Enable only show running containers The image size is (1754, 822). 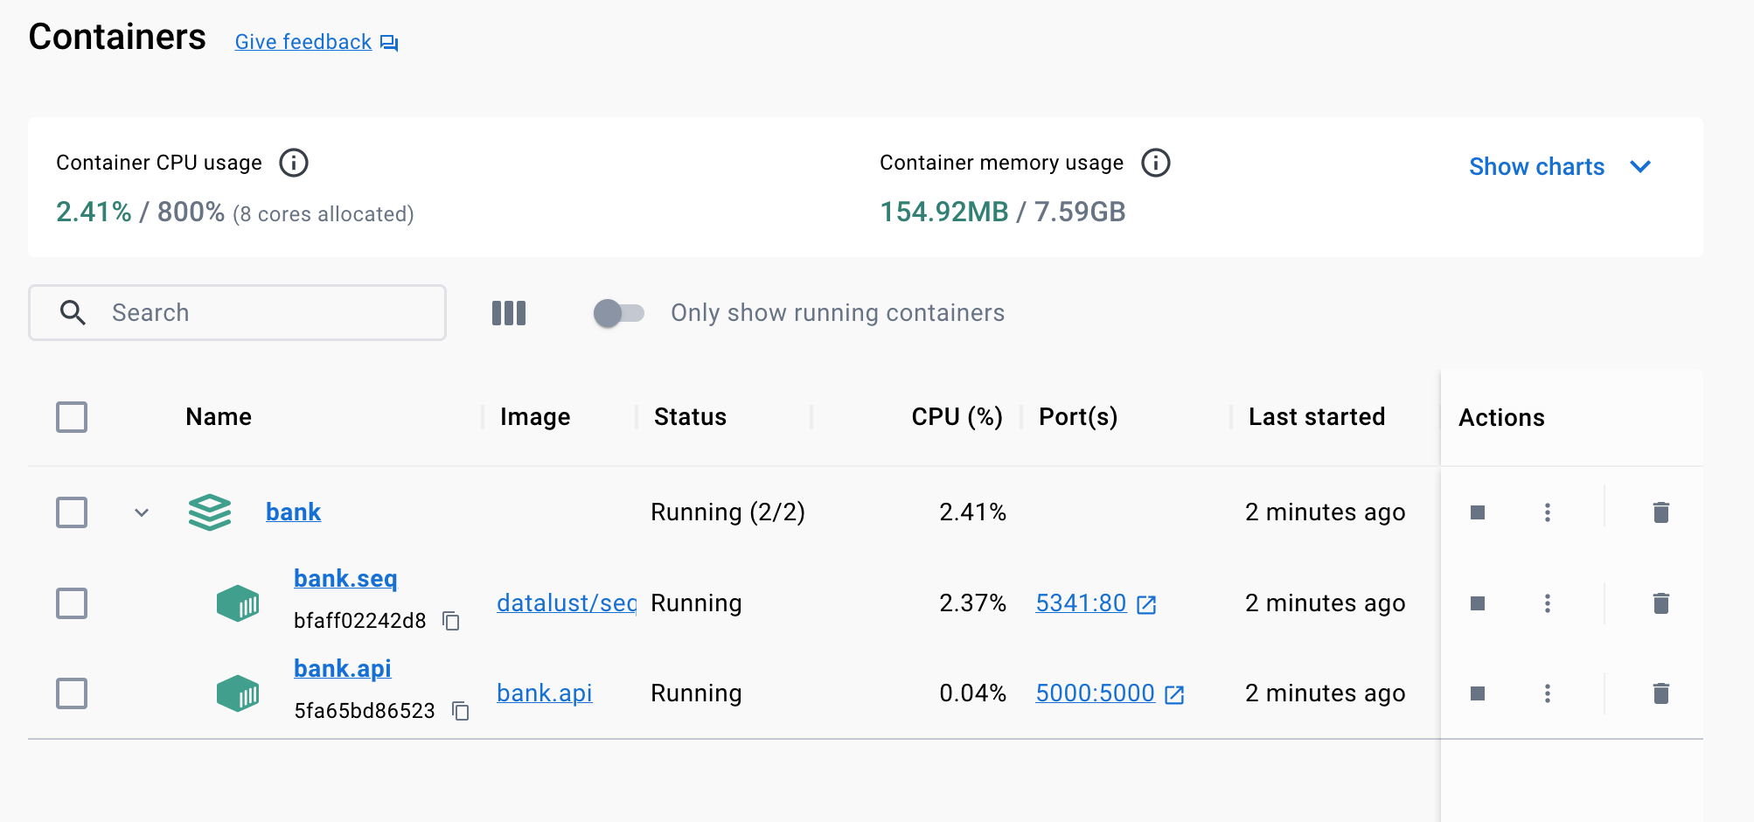click(x=618, y=313)
